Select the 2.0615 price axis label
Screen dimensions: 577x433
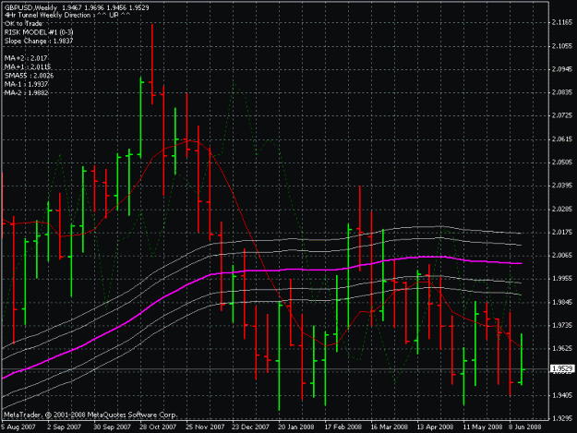(562, 139)
